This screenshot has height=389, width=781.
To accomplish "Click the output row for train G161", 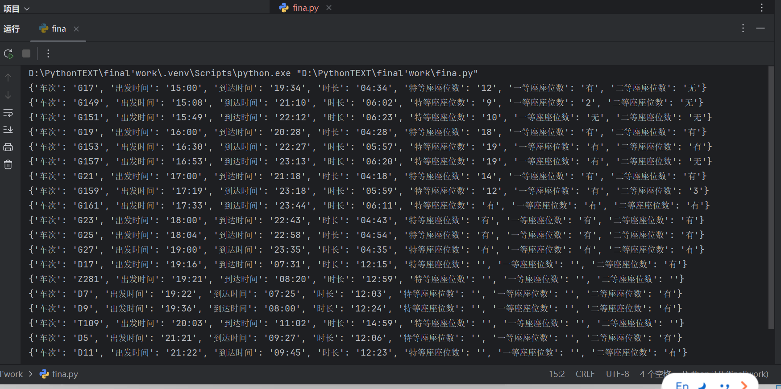I will tap(369, 205).
